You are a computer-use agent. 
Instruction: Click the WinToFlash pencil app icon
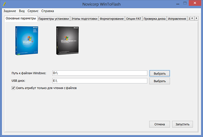pyautogui.click(x=4, y=4)
